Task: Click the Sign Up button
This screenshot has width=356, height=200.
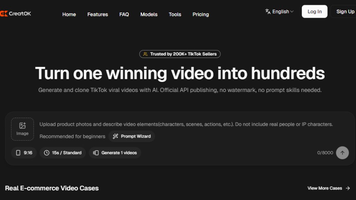Action: coord(345,11)
